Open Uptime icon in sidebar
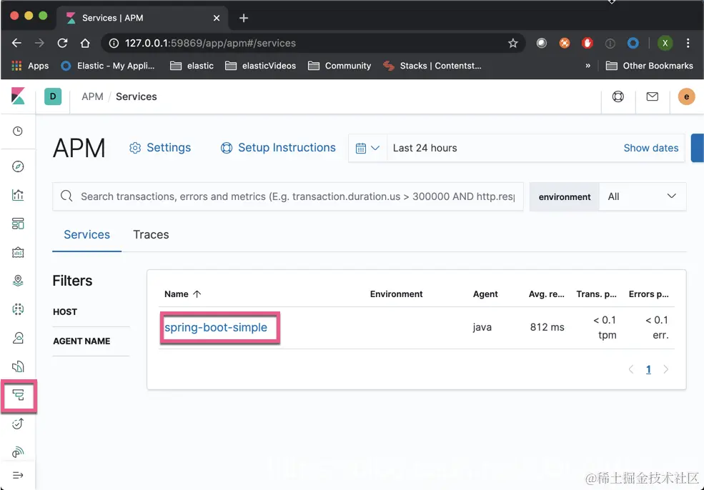 coord(17,424)
